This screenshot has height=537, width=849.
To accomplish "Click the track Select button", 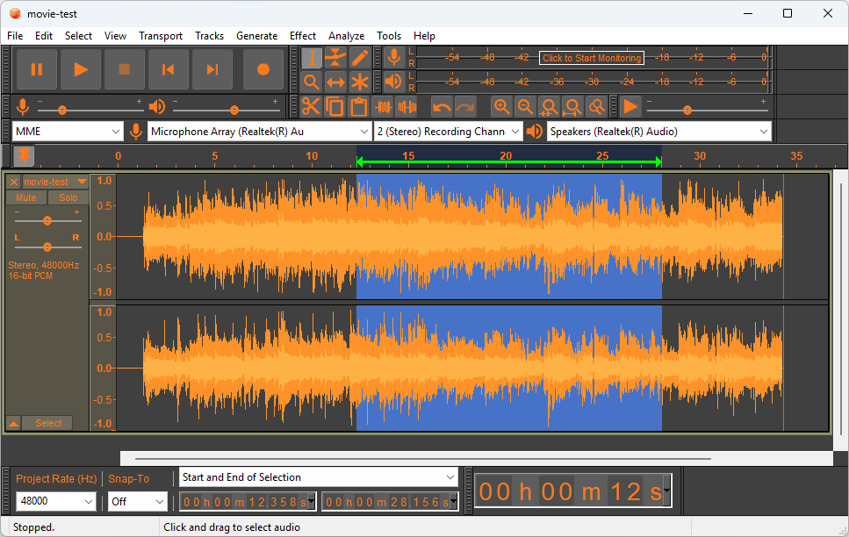I will point(48,423).
